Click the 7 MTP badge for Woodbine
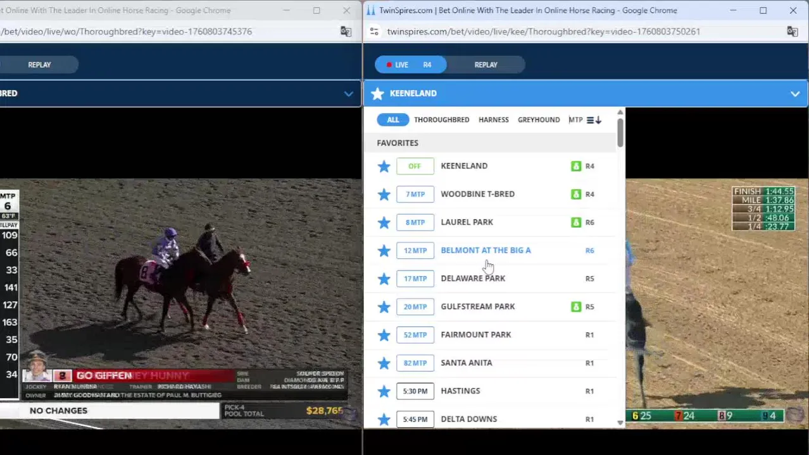This screenshot has width=809, height=455. click(415, 194)
